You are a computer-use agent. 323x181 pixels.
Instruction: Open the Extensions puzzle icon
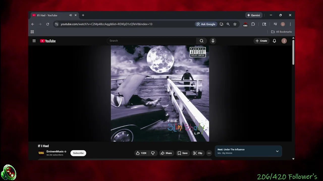253,24
